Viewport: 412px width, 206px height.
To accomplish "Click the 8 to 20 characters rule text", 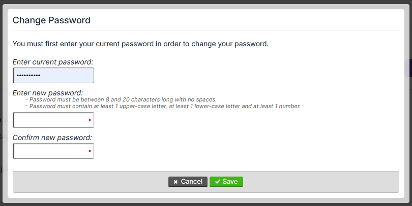I will coord(123,100).
